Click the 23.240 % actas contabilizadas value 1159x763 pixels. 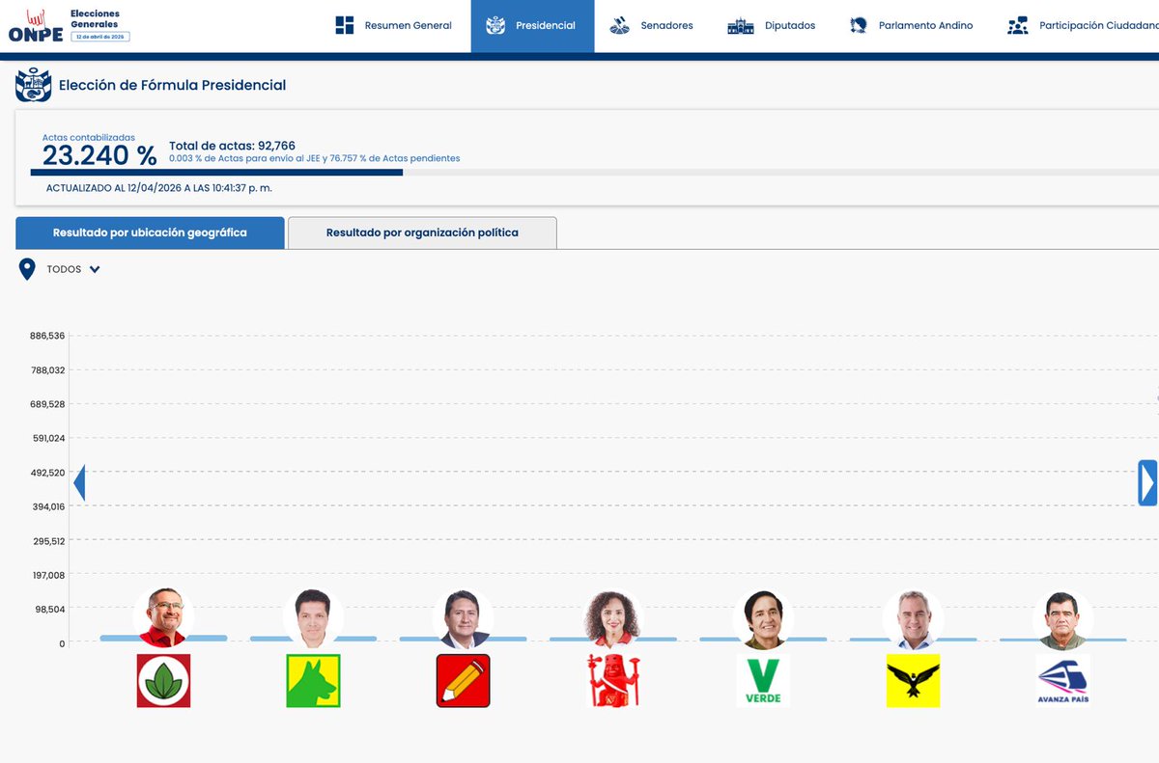coord(99,155)
